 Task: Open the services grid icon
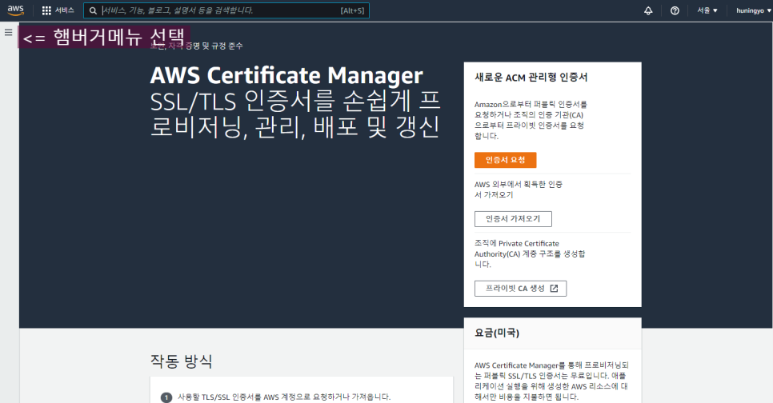coord(46,10)
